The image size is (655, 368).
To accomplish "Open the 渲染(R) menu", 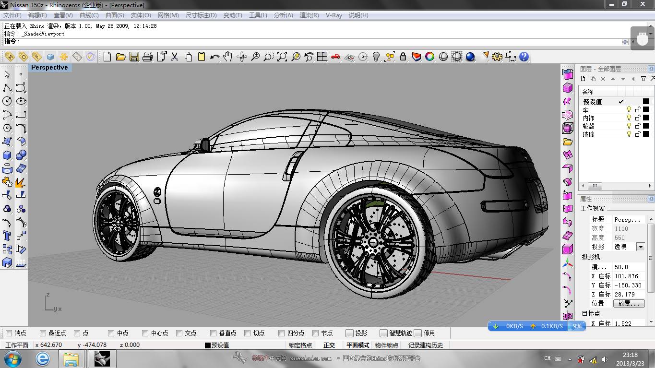I will tap(309, 15).
